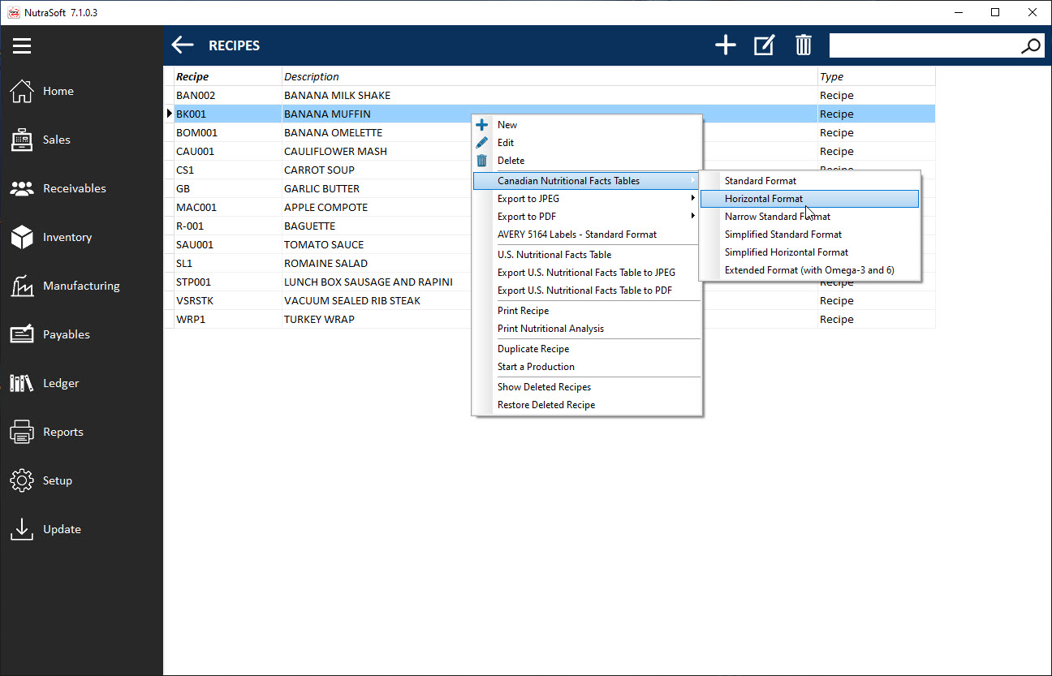Go to the Ledger section
This screenshot has width=1052, height=676.
(61, 383)
